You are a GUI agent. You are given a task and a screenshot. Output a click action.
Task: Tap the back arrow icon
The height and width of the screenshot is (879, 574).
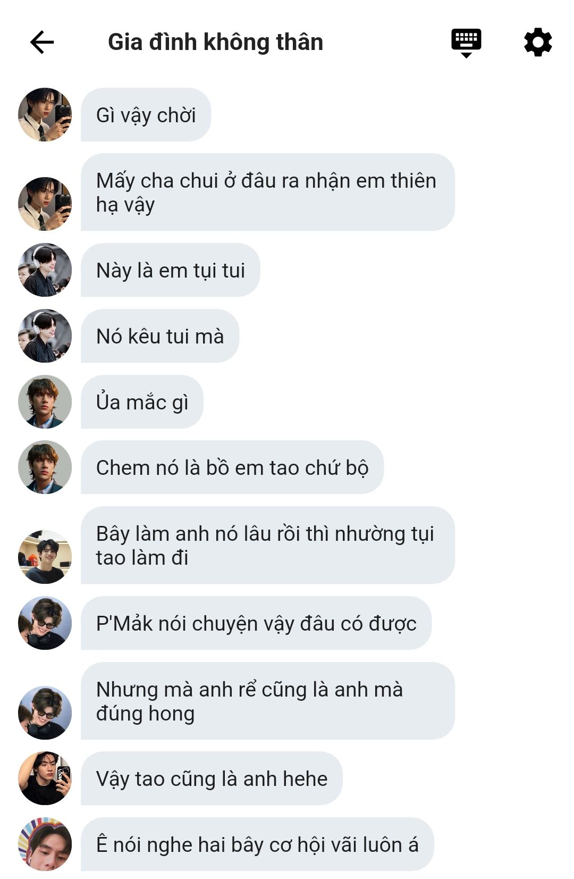[42, 42]
